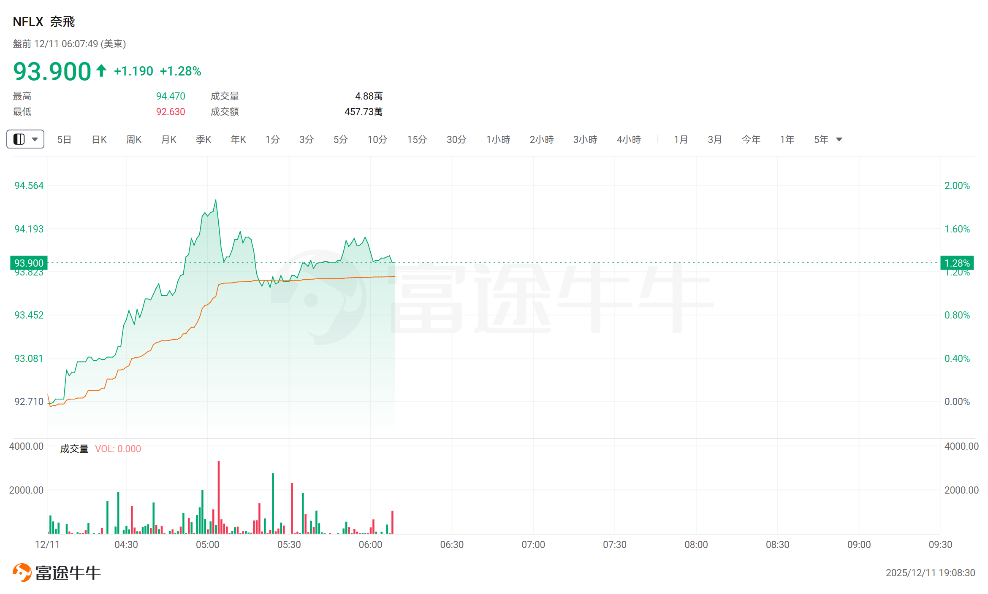The height and width of the screenshot is (594, 988).
Task: Select the 1小時 interval
Action: point(498,140)
